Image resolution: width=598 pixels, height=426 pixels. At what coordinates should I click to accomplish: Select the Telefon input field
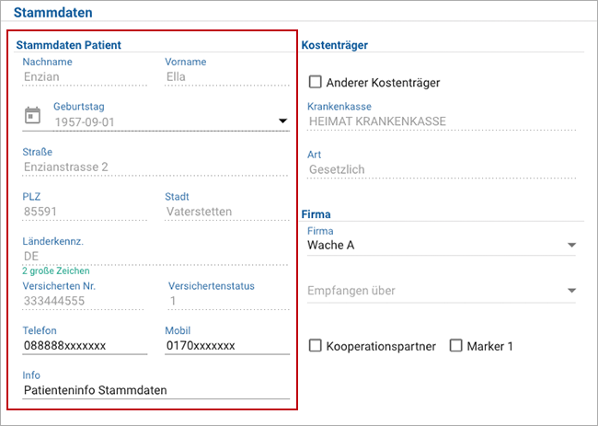click(85, 346)
